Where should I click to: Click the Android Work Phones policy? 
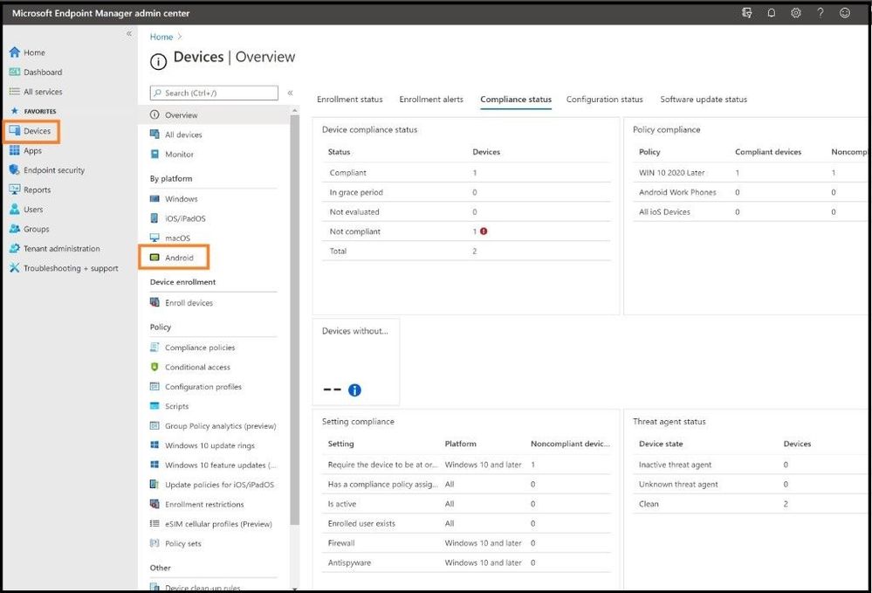coord(677,192)
